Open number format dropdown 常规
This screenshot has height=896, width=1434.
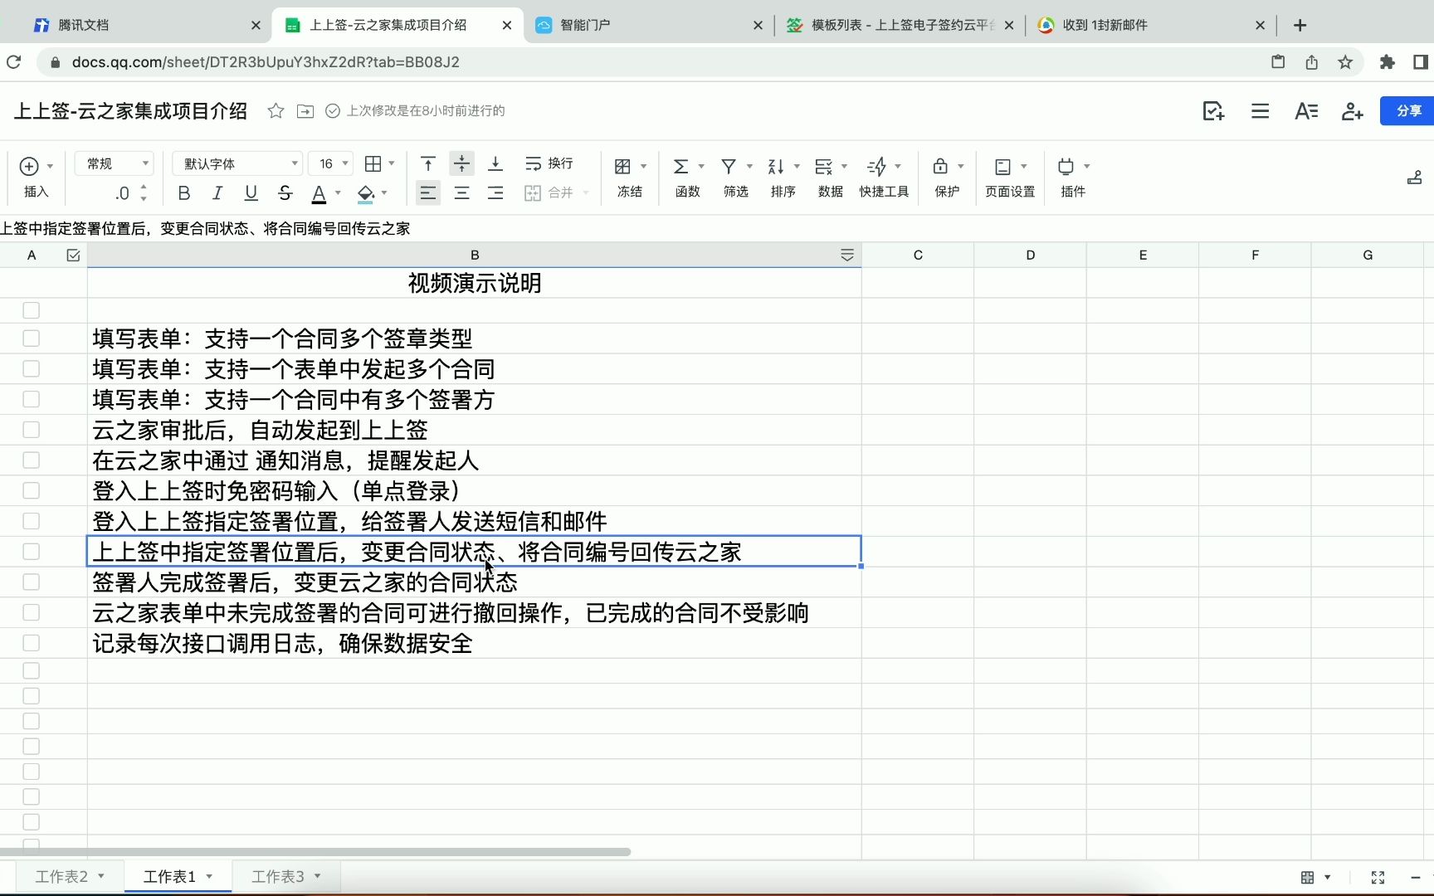pos(115,163)
